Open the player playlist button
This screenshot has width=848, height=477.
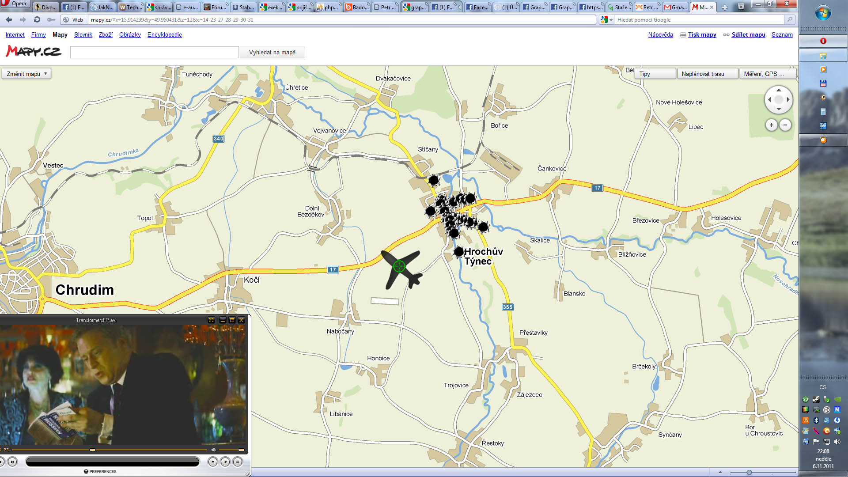coord(238,462)
